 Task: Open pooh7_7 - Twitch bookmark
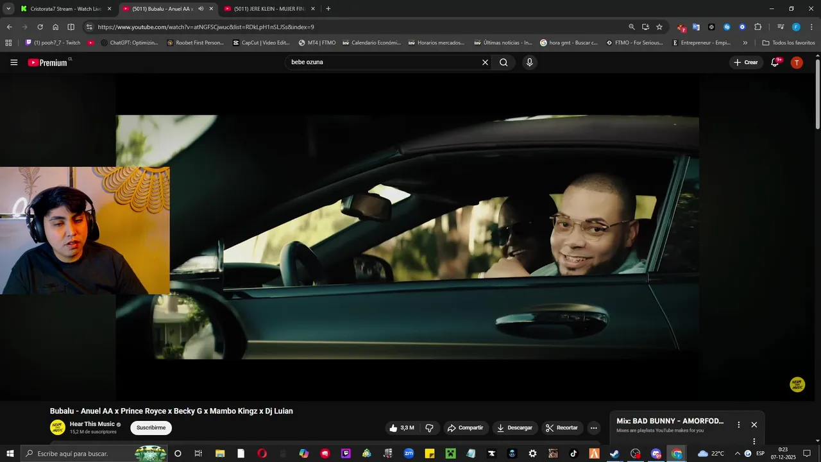point(53,43)
